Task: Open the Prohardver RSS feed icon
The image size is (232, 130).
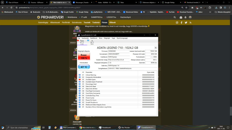Action: tap(191, 23)
